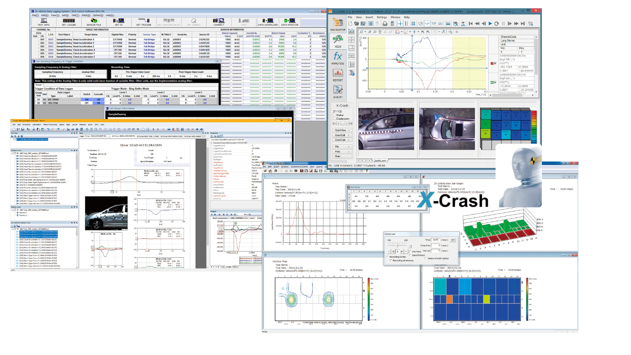
Task: Click the DATA DOWNLOAD icon
Action: click(268, 21)
